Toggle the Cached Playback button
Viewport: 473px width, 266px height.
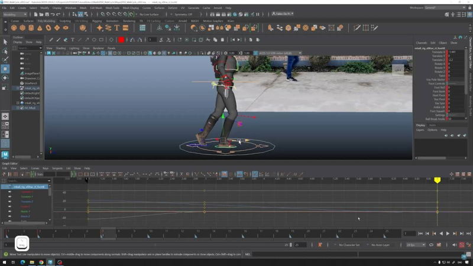coord(439,245)
